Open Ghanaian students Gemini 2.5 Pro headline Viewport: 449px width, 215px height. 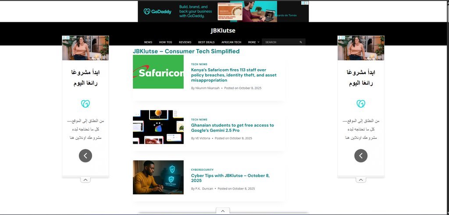[232, 128]
